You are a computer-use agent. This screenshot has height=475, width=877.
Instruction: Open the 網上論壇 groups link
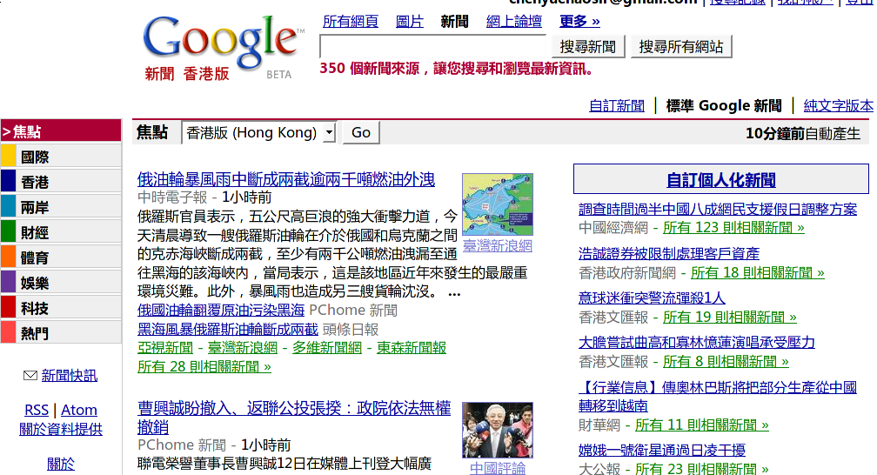[514, 21]
